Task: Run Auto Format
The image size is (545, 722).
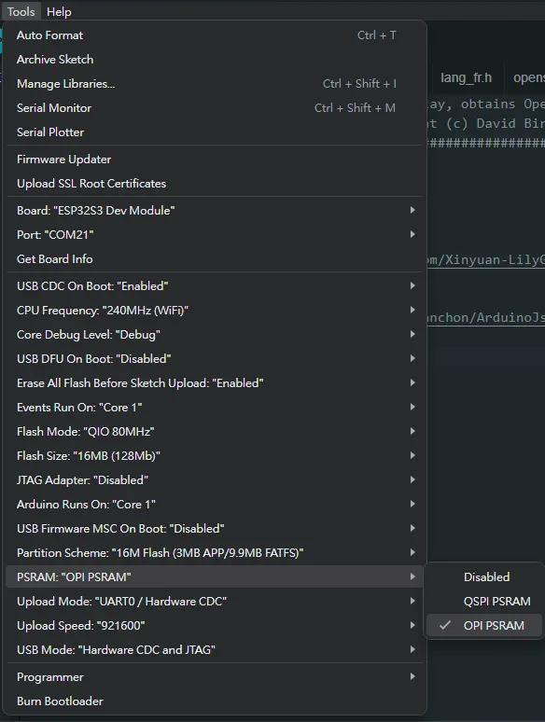Action: point(215,35)
